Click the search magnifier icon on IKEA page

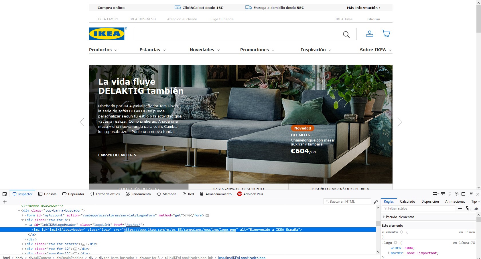point(346,35)
